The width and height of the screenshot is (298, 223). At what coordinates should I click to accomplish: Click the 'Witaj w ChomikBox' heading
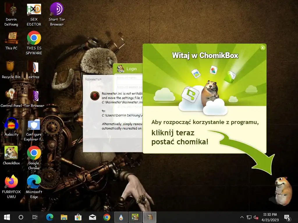(205, 55)
